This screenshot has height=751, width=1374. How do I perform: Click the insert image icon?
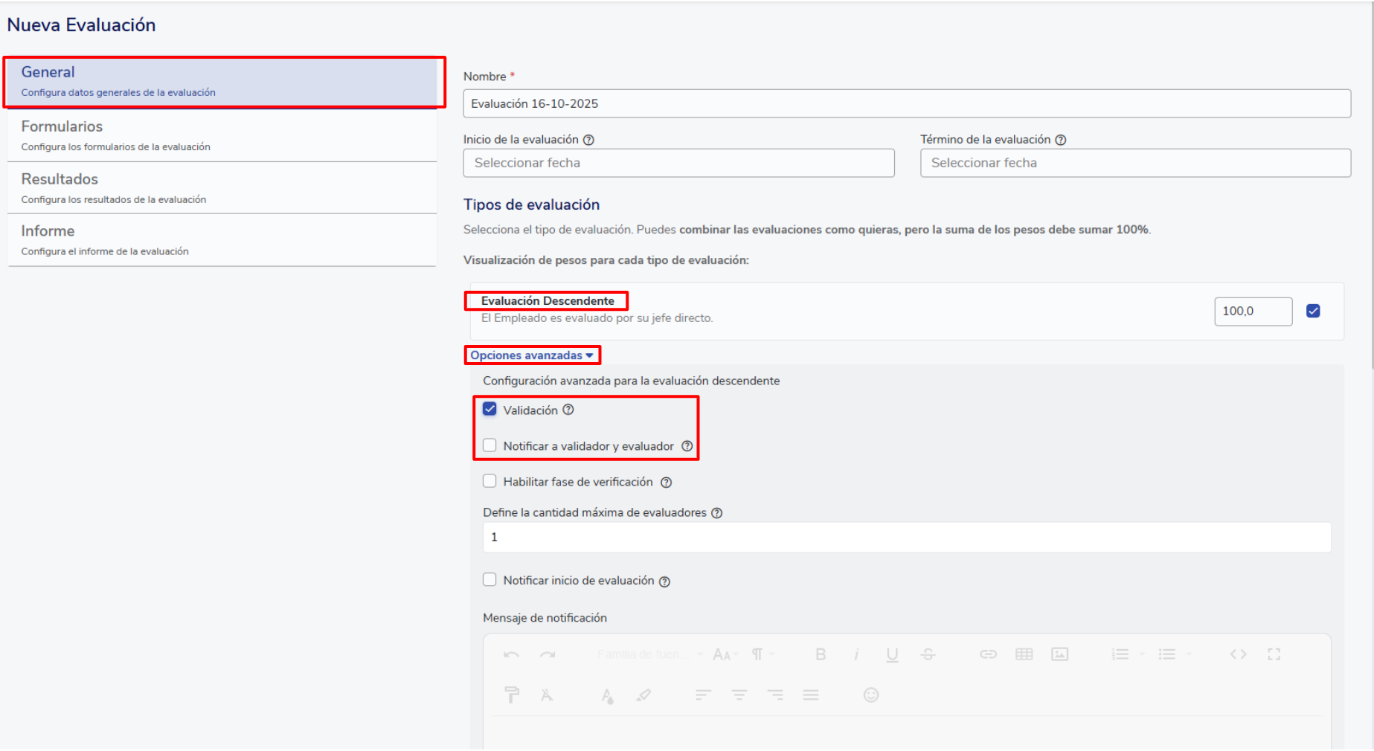click(1059, 654)
